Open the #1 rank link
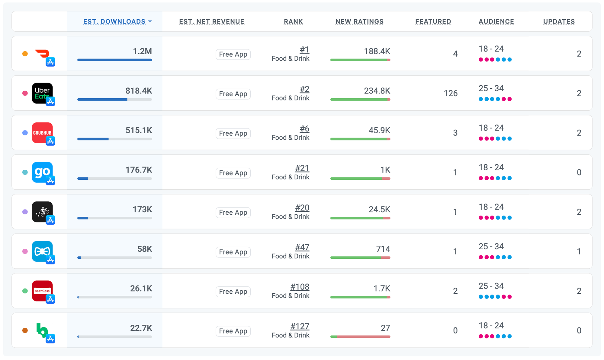The width and height of the screenshot is (604, 360). tap(304, 50)
